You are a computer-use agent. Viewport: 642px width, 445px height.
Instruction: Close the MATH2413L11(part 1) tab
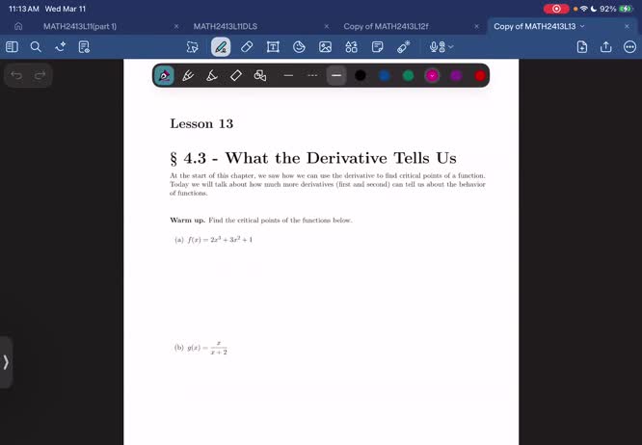pyautogui.click(x=176, y=26)
